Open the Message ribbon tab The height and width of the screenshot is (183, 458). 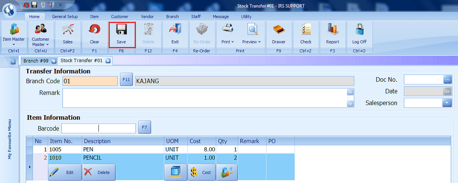coord(221,17)
